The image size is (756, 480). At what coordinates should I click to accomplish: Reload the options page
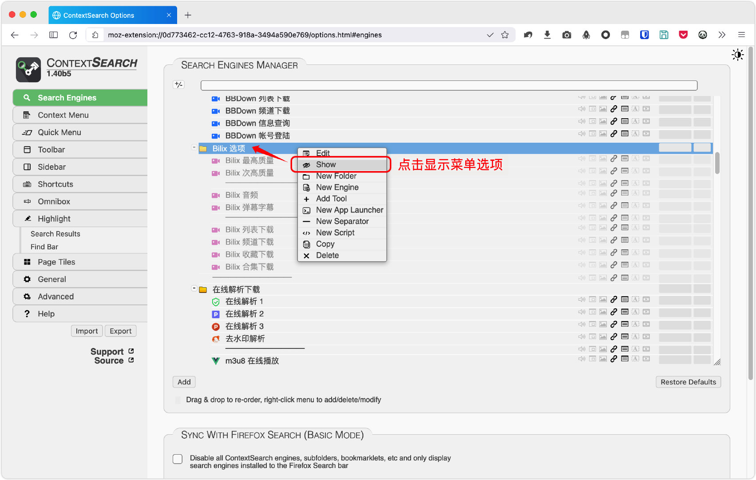[73, 35]
